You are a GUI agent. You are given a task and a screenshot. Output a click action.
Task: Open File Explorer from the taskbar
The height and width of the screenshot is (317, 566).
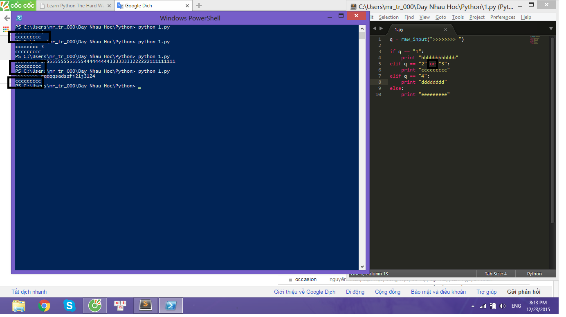tap(19, 306)
